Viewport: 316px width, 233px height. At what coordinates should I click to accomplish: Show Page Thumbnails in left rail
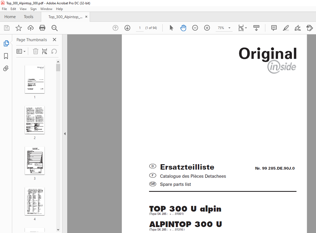tap(6, 43)
